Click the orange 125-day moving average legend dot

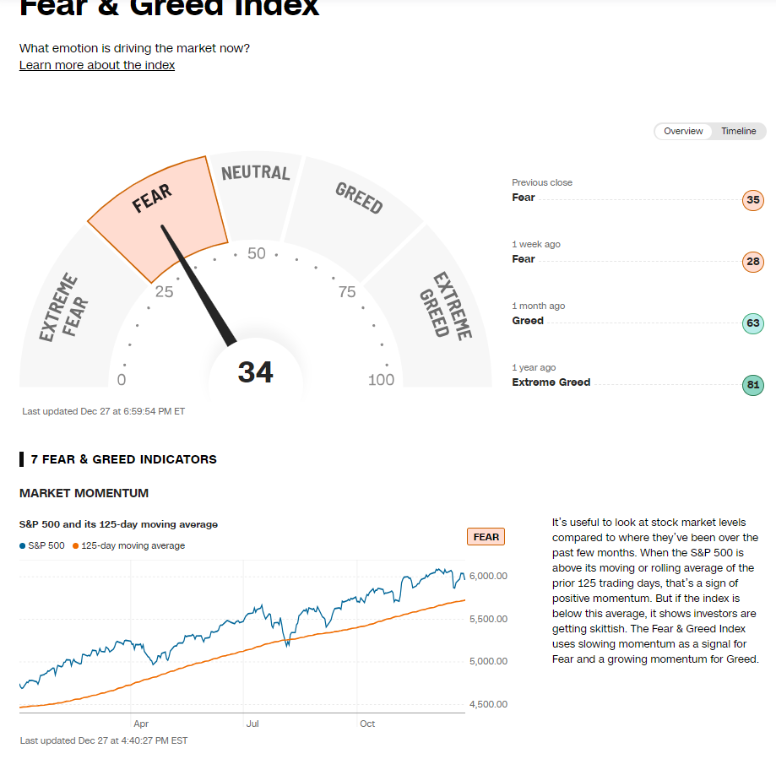(75, 545)
